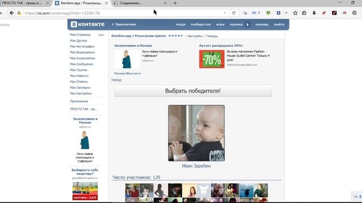
Task: Click the gray round icon at toolbar end
Action: coord(355,13)
